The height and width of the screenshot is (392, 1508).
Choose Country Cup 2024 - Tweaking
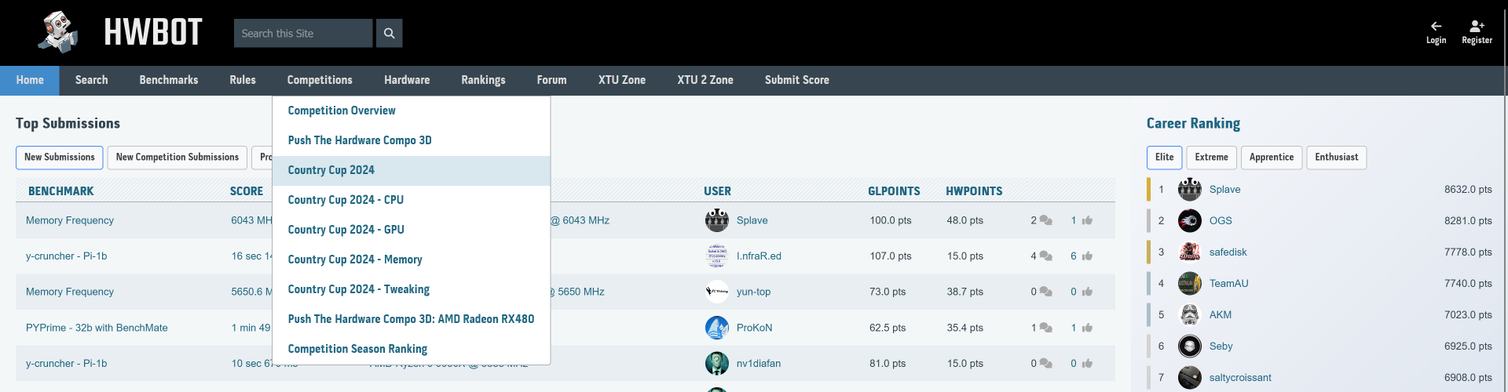click(411, 289)
